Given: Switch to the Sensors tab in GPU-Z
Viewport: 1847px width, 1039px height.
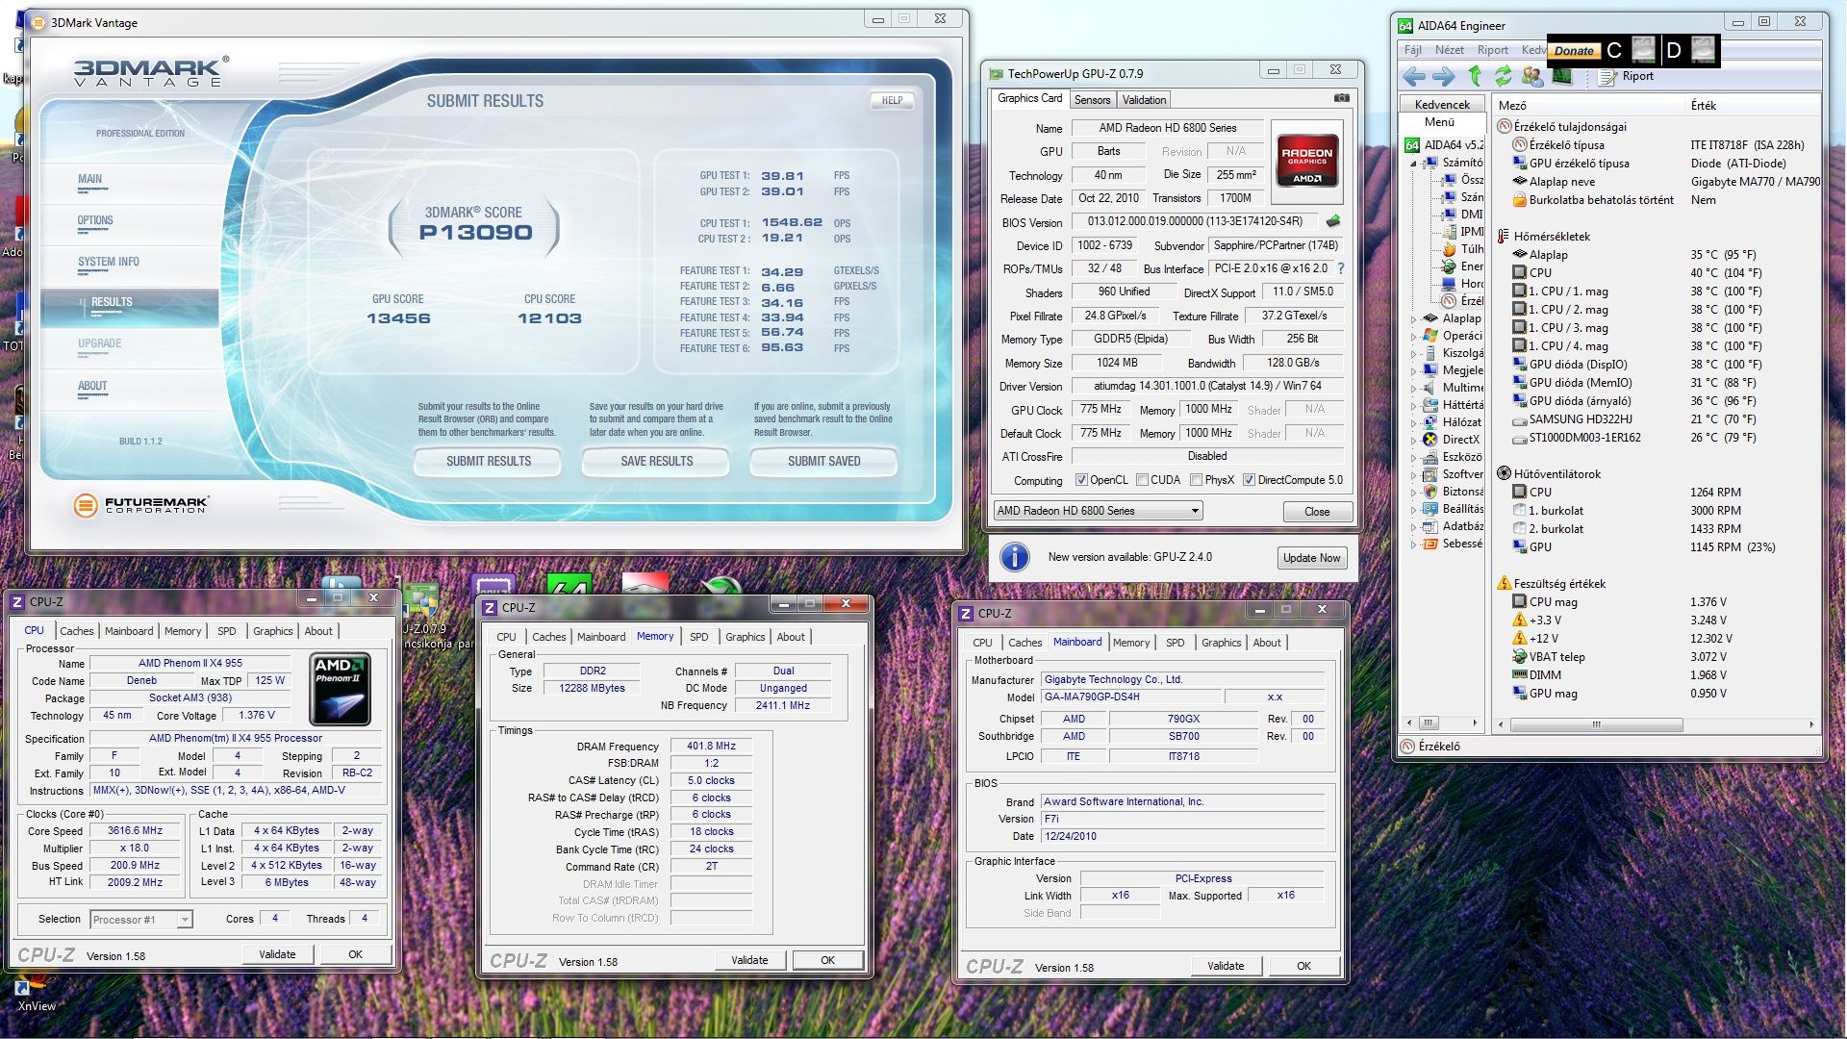Looking at the screenshot, I should pyautogui.click(x=1092, y=99).
